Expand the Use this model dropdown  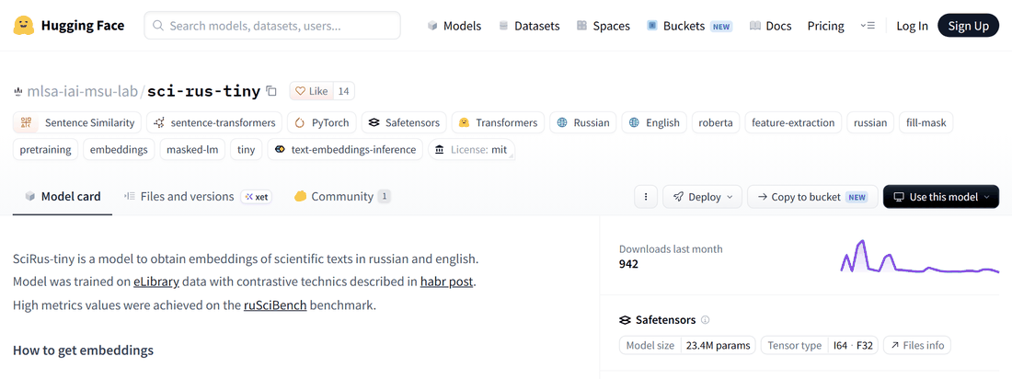click(941, 197)
